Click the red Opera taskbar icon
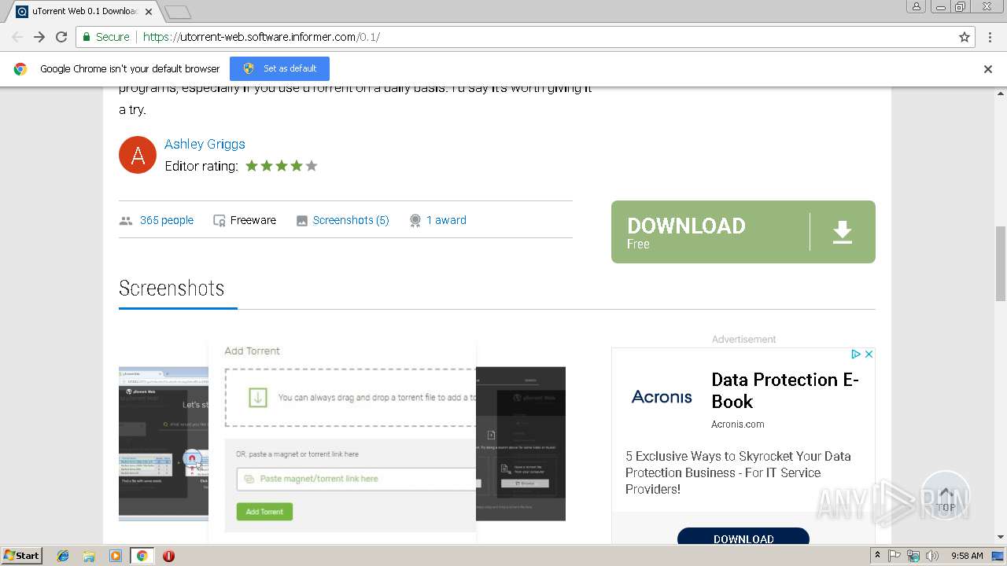This screenshot has width=1007, height=566. 168,556
